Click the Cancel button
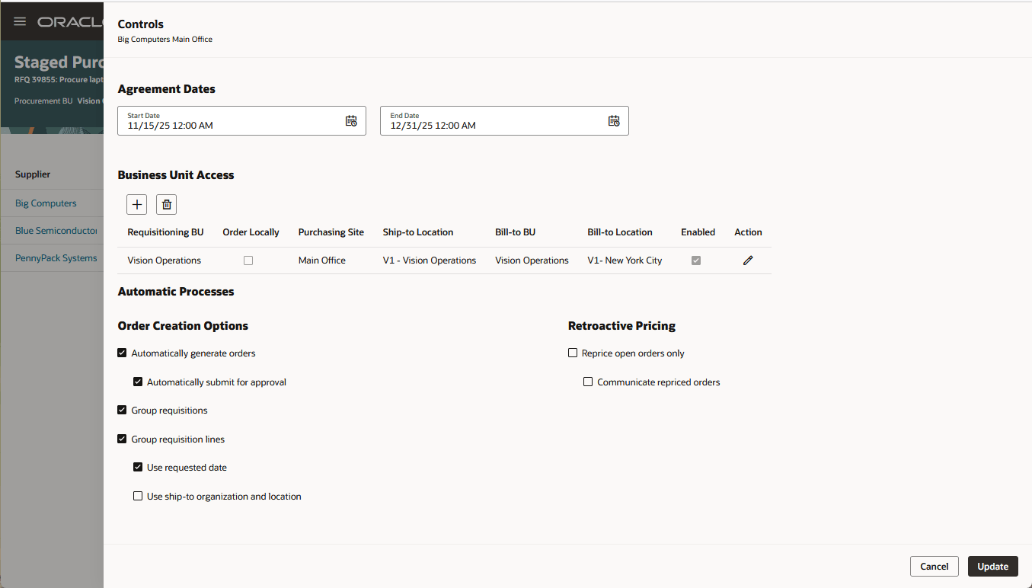 click(x=934, y=566)
